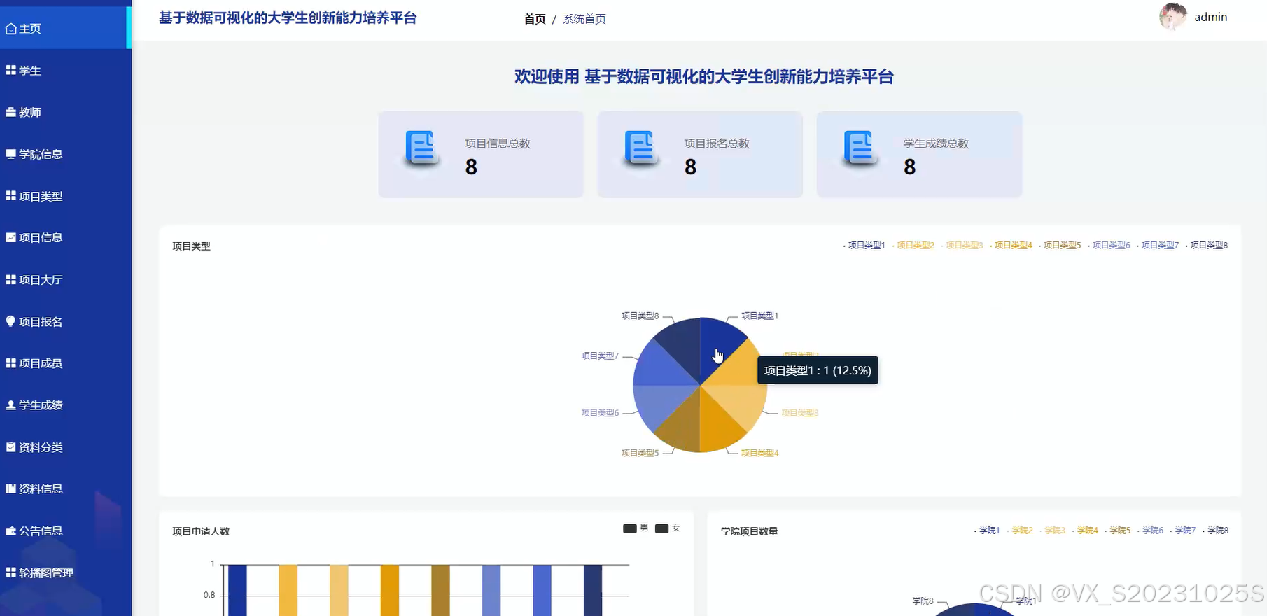The width and height of the screenshot is (1267, 616).
Task: Click the book icon beside 资料信息
Action: pyautogui.click(x=11, y=489)
